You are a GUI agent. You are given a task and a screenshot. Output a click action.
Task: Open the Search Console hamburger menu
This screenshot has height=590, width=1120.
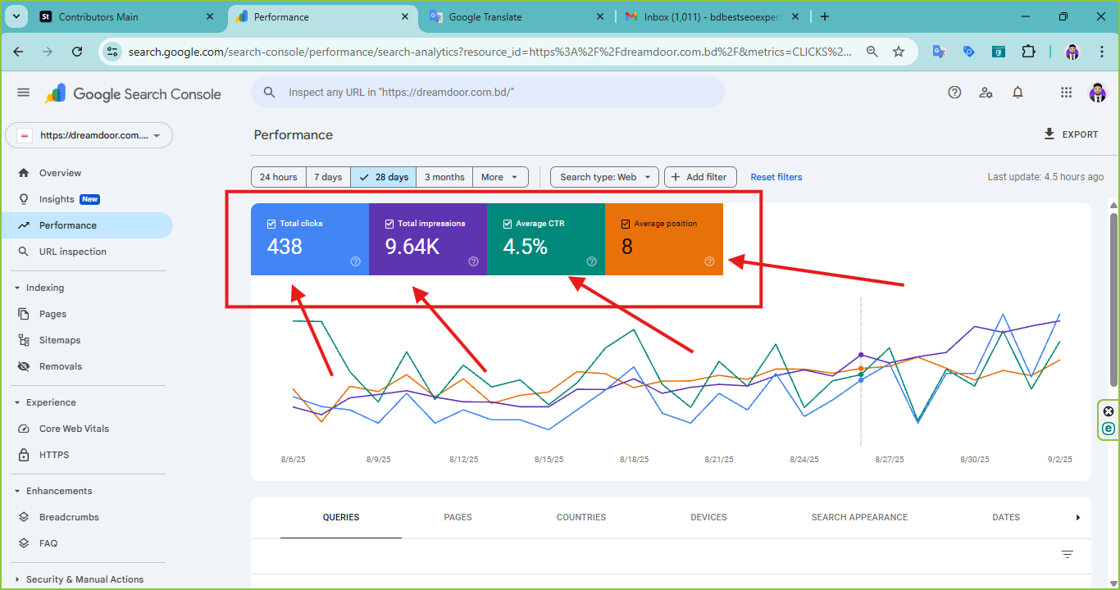[x=23, y=93]
